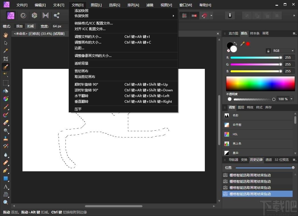Open the 图层[L] menu

click(96, 5)
